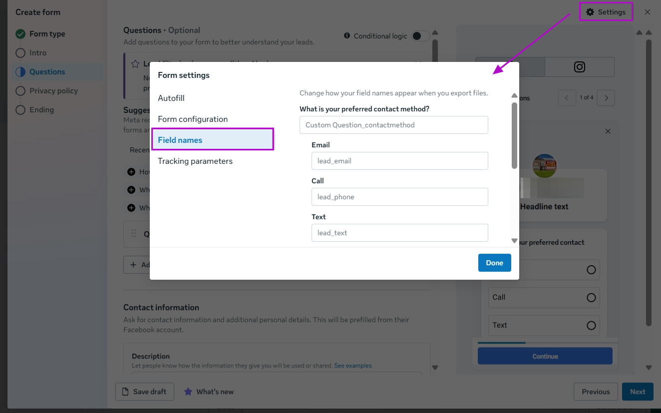Image resolution: width=661 pixels, height=413 pixels.
Task: Go to previous preview page chevron
Action: point(567,98)
